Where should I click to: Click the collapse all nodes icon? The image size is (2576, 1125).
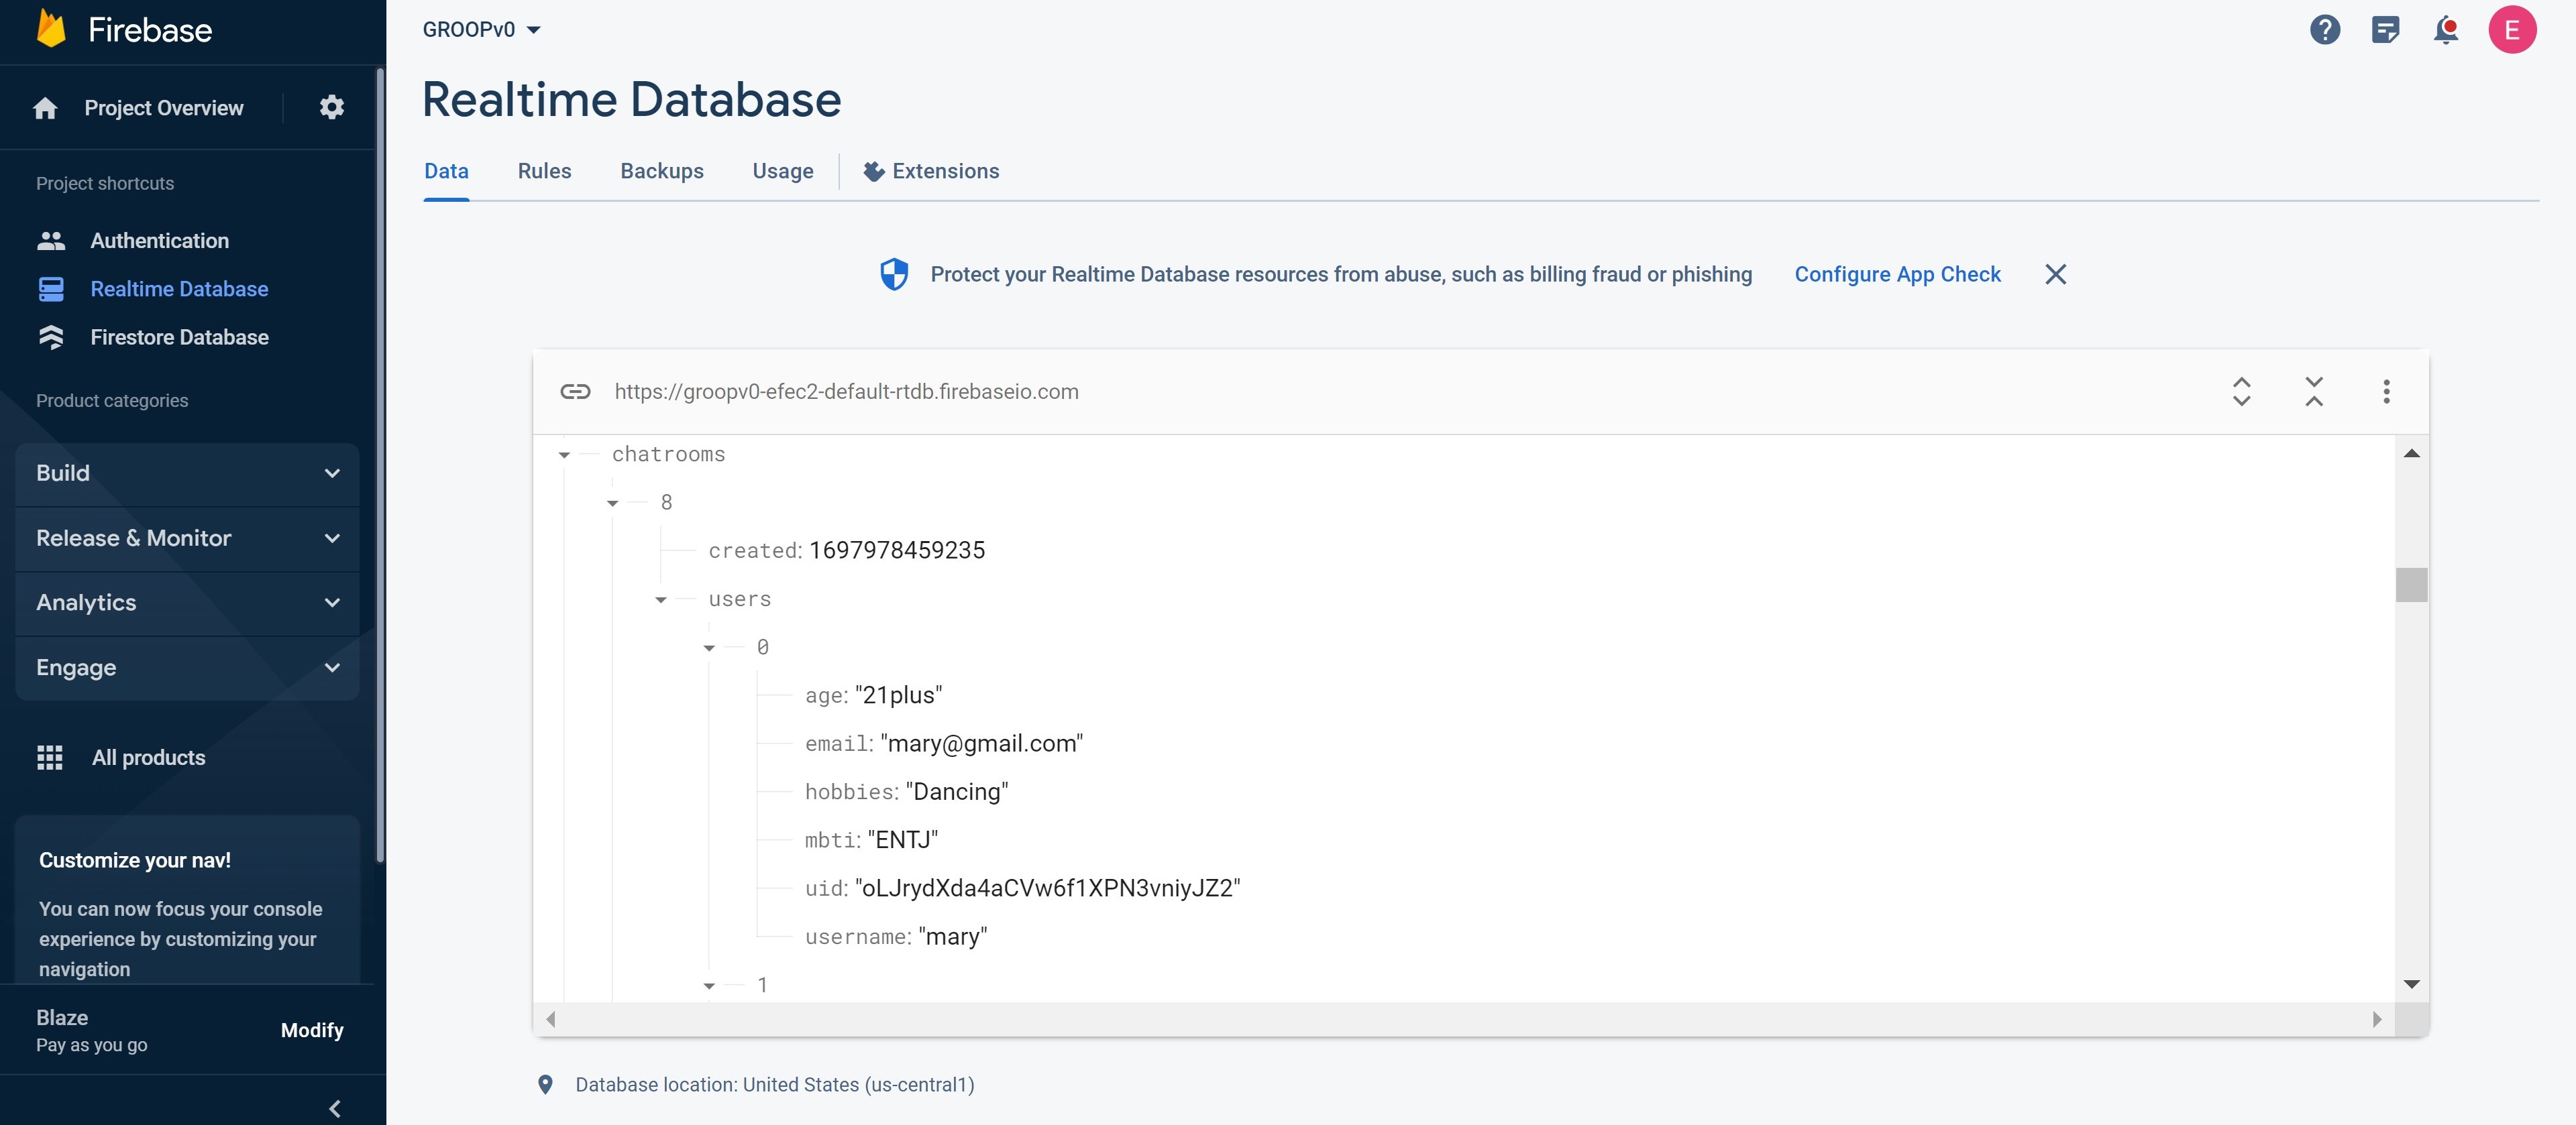[2313, 392]
